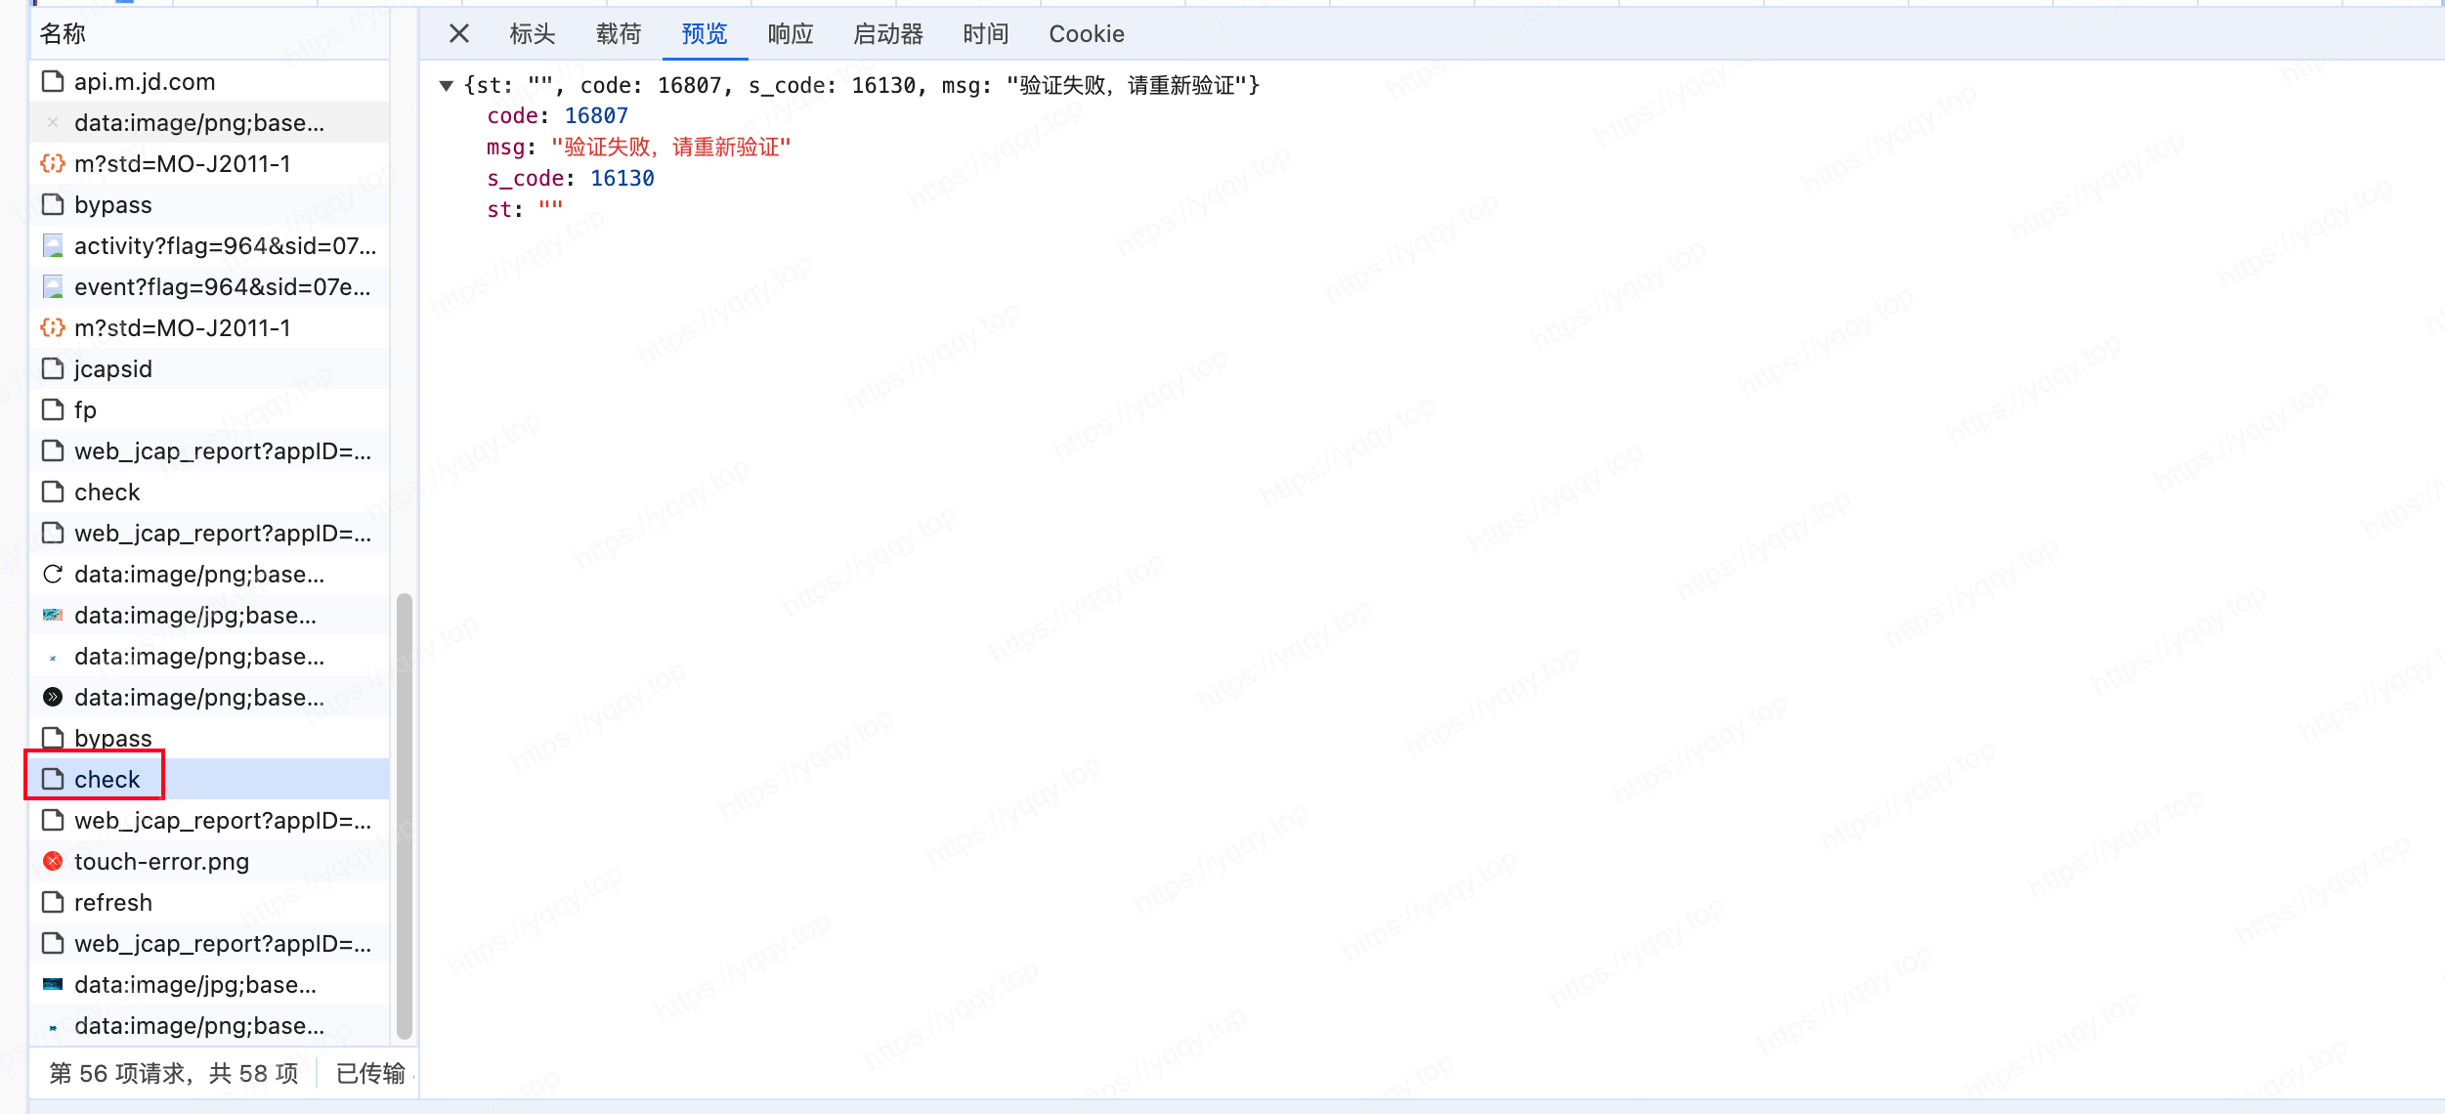Click the request list vertical scrollbar
Viewport: 2445px width, 1114px height.
click(404, 817)
